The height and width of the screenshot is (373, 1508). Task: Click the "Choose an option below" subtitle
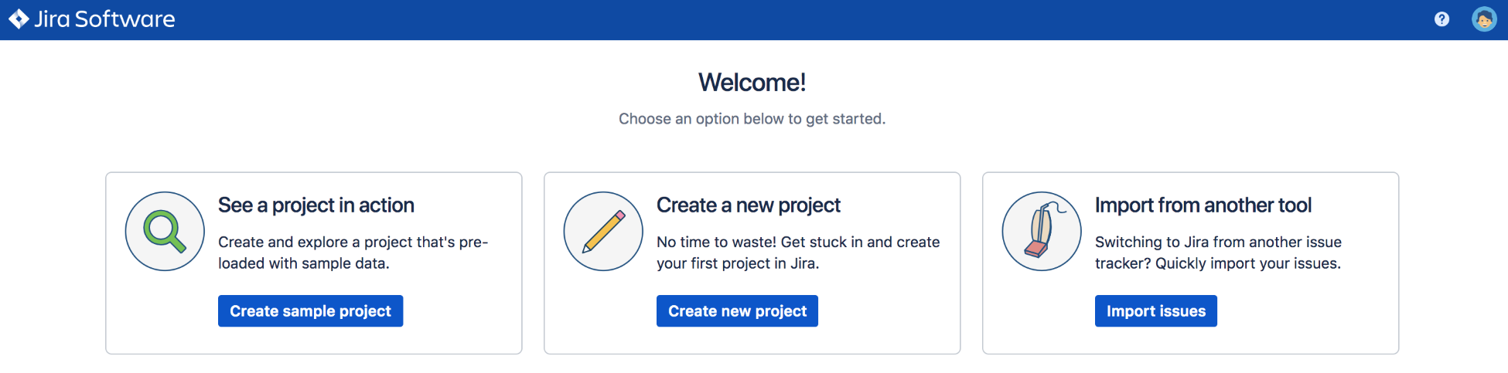[x=752, y=119]
